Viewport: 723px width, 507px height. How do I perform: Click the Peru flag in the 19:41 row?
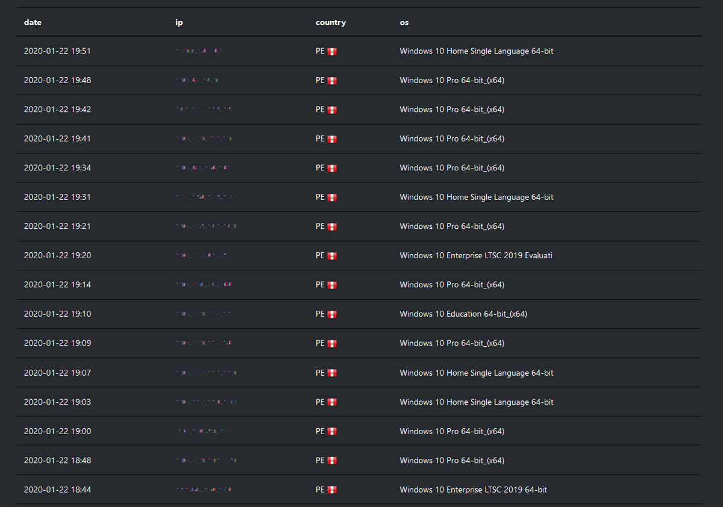tap(332, 139)
